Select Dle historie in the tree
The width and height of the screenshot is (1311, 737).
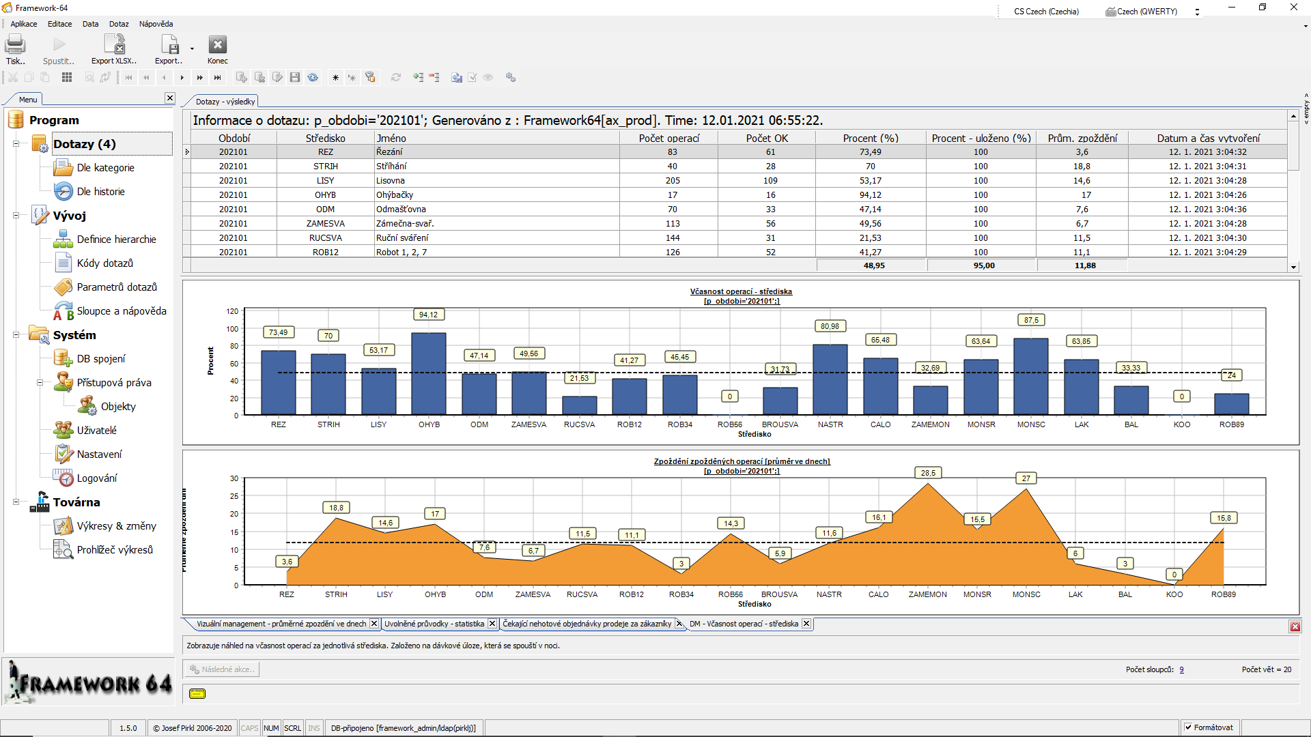100,192
